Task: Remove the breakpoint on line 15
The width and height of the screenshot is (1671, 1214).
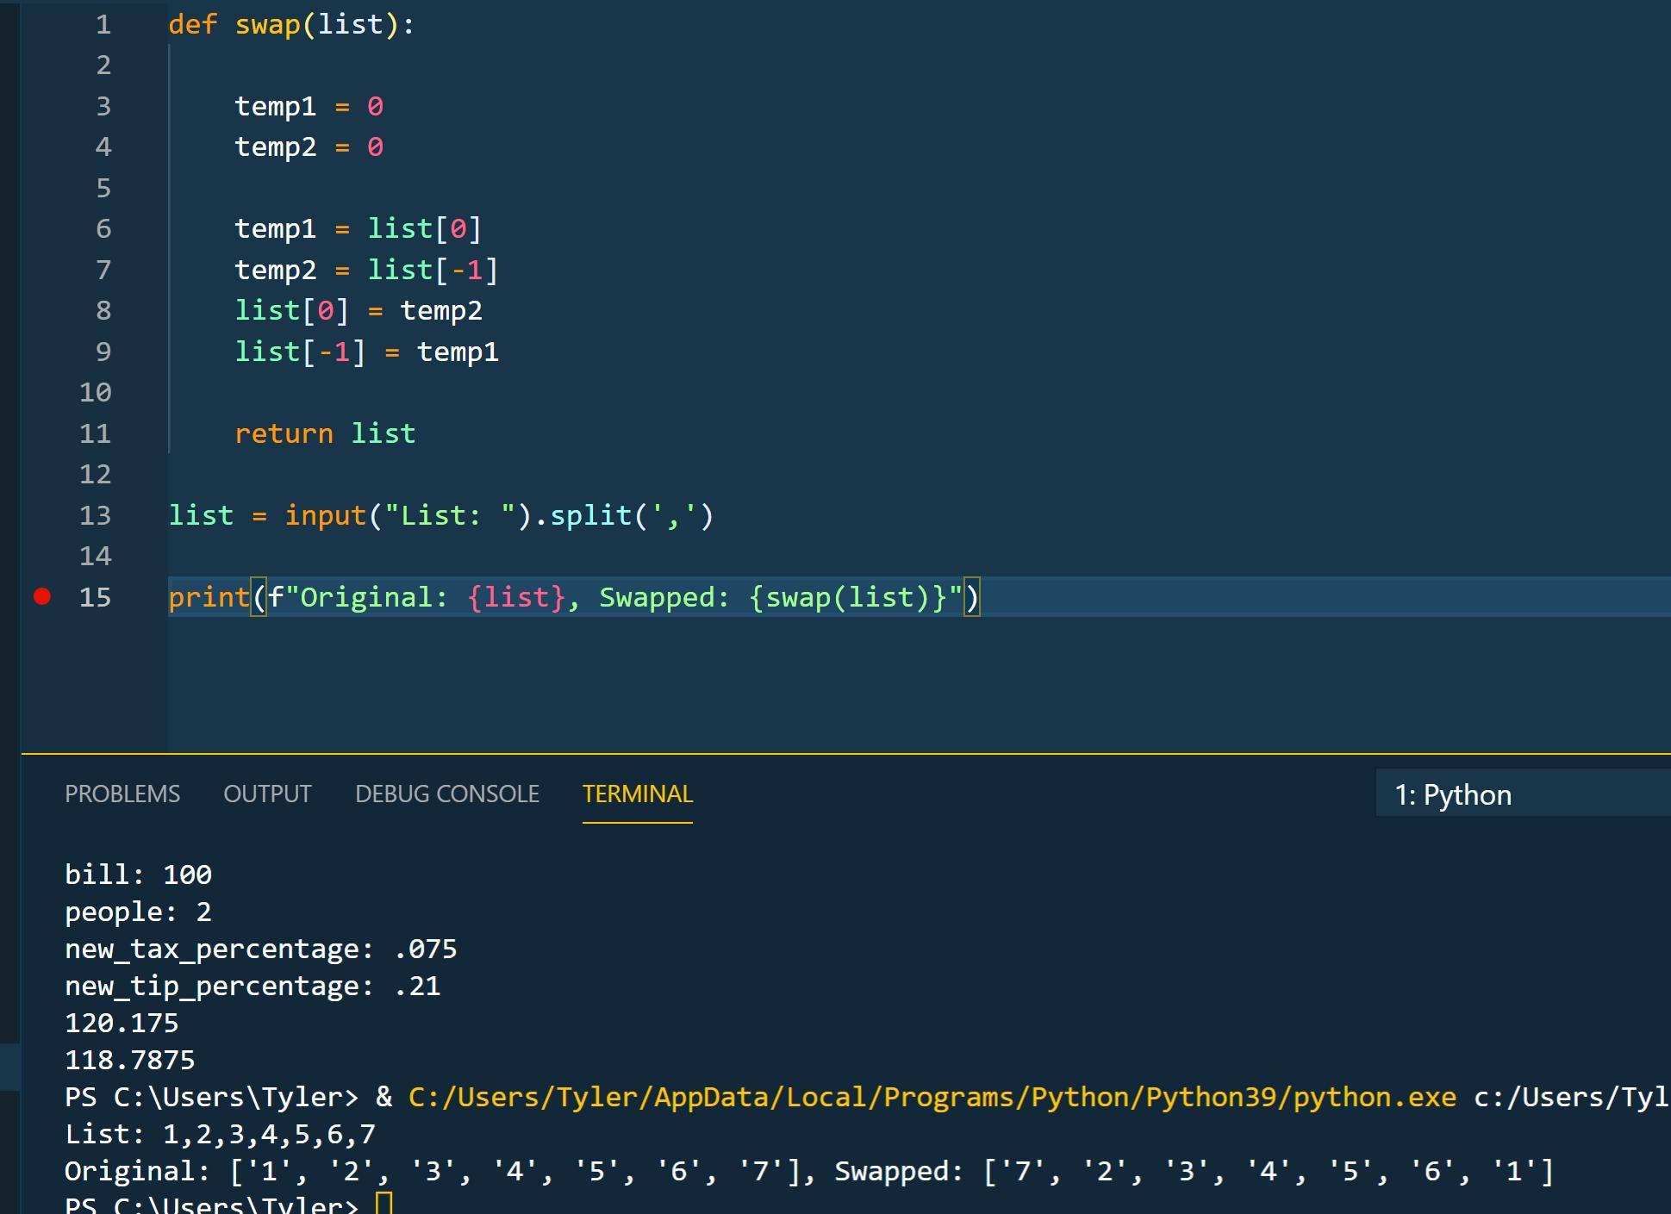Action: tap(42, 596)
